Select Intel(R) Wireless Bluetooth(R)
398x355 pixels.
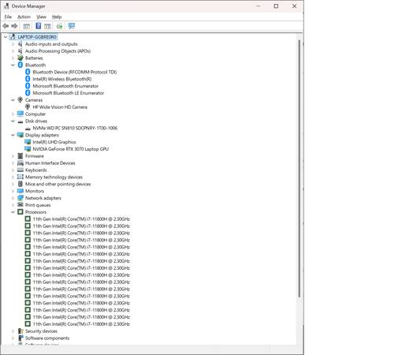62,79
